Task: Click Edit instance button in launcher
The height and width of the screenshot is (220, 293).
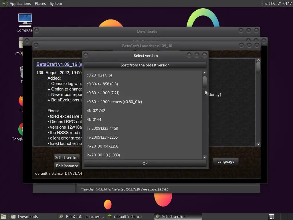Action: click(x=67, y=166)
